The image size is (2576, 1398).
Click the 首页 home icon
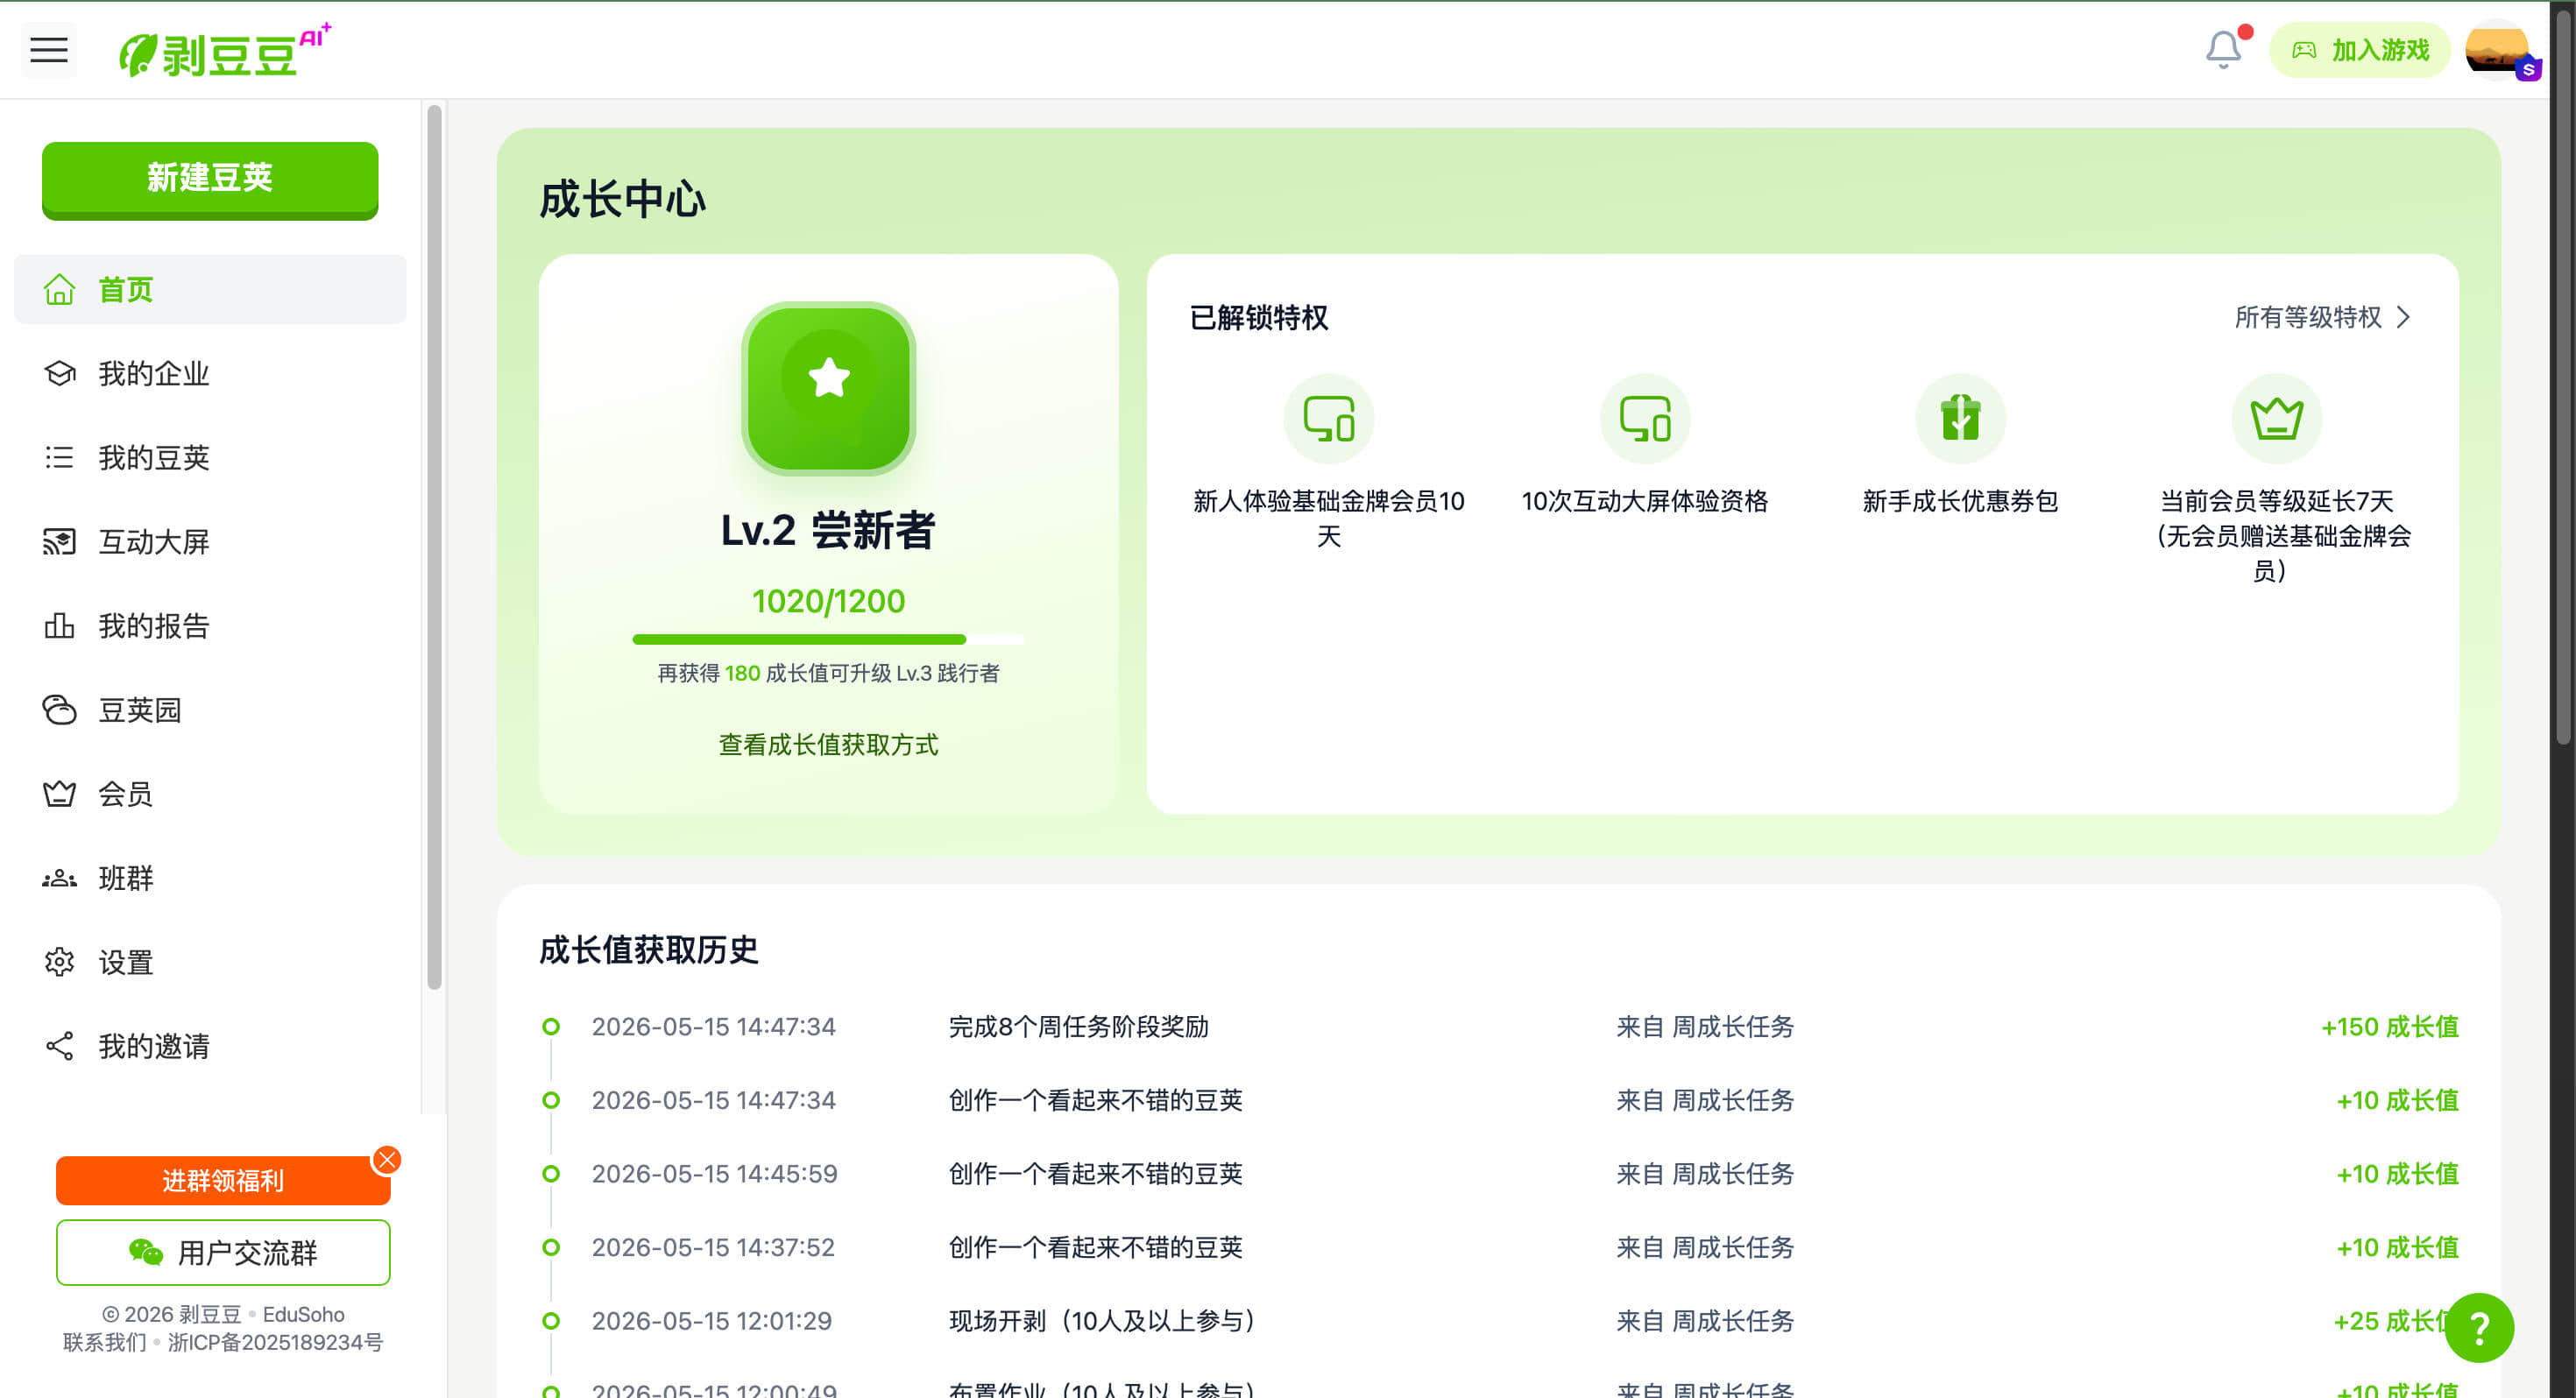click(x=59, y=289)
